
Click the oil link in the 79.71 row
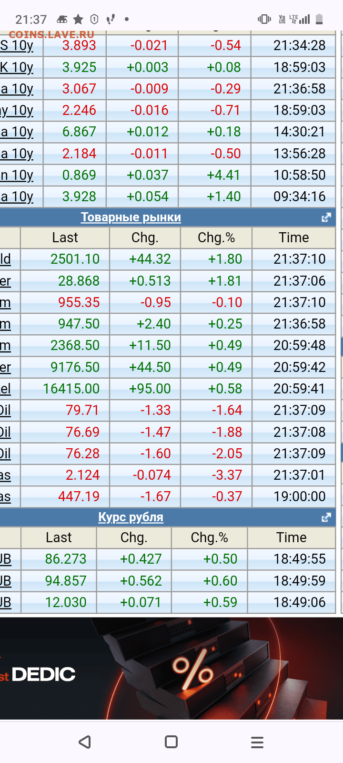coord(6,411)
